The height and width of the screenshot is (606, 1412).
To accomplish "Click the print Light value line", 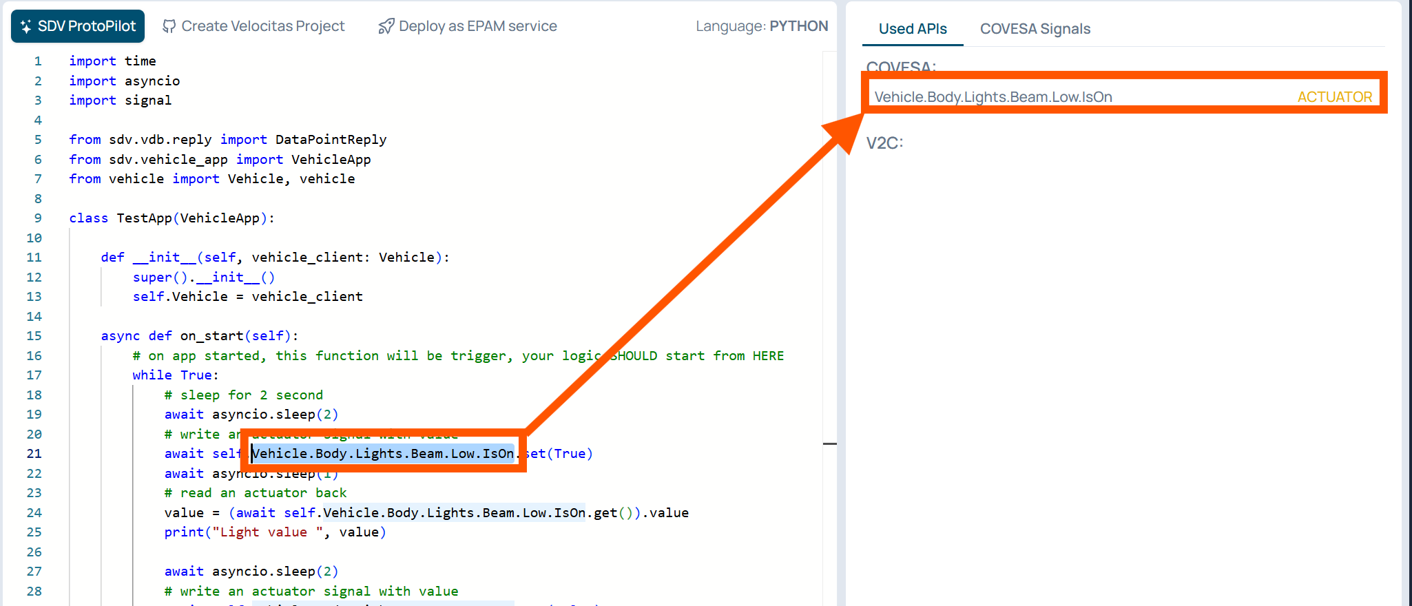I will click(x=275, y=532).
